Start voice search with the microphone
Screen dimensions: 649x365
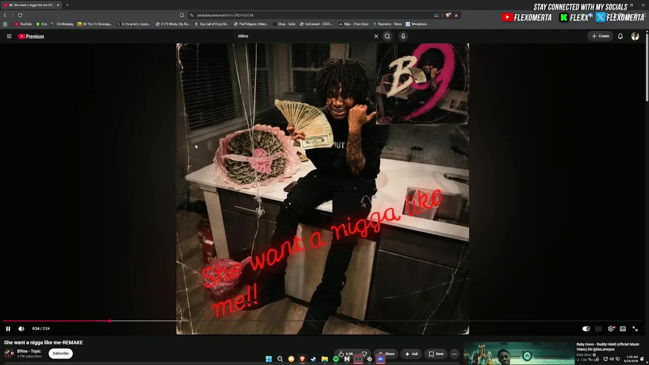click(403, 36)
